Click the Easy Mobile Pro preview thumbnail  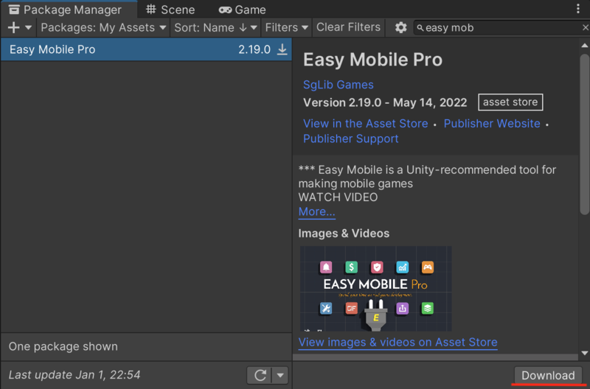(375, 288)
